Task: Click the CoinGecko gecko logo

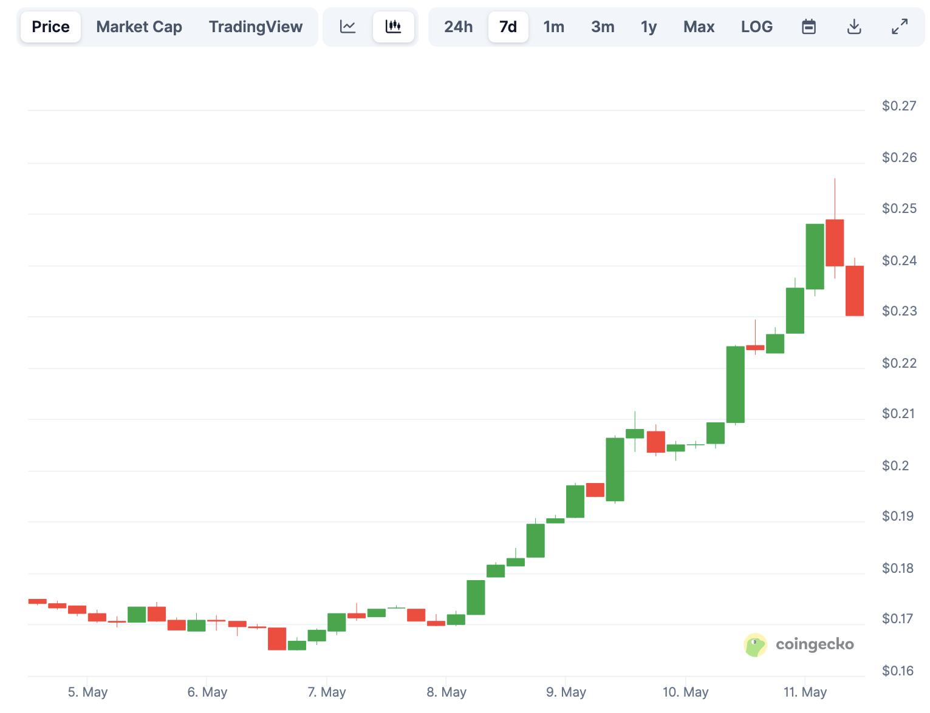Action: point(755,644)
